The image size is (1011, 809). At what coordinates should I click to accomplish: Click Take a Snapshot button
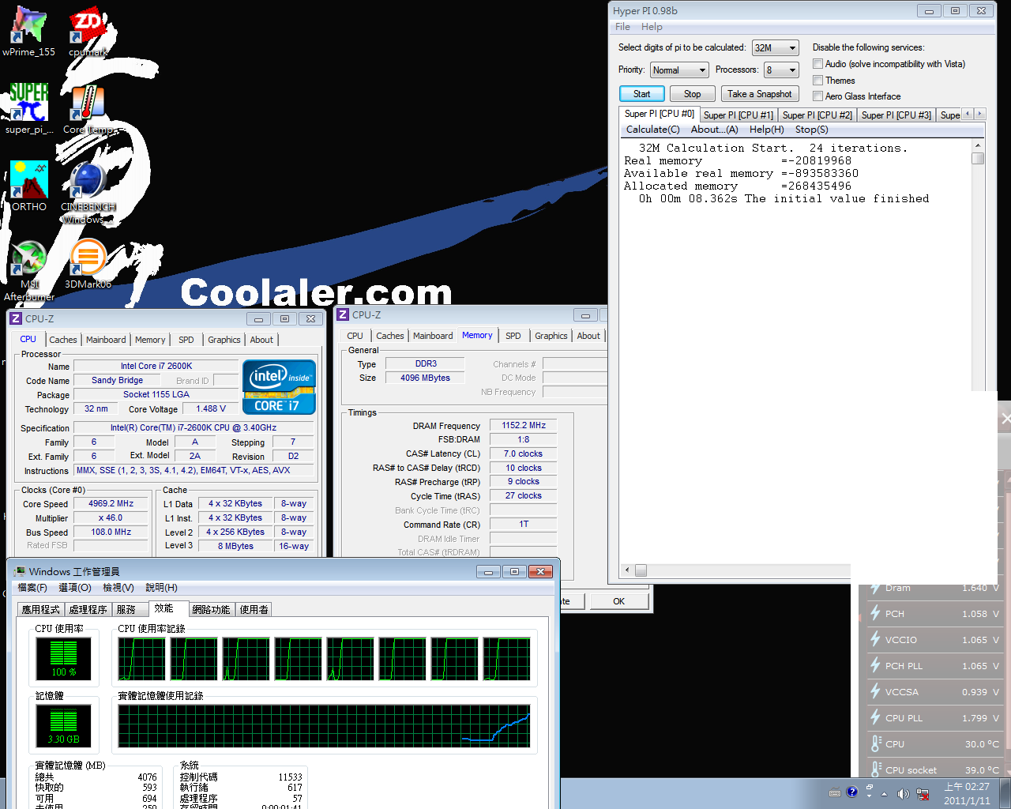[760, 94]
